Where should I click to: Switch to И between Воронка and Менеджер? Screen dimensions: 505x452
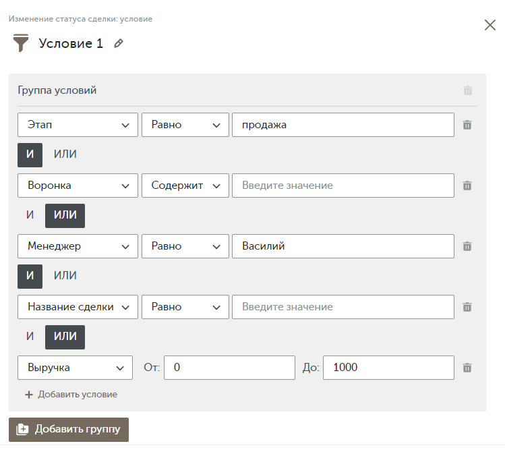pos(30,215)
